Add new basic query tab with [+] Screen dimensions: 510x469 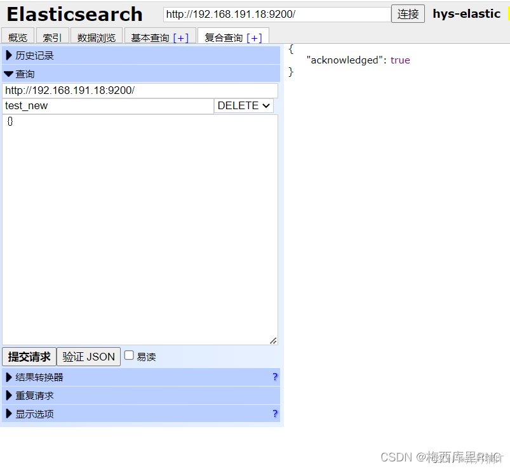pyautogui.click(x=181, y=38)
